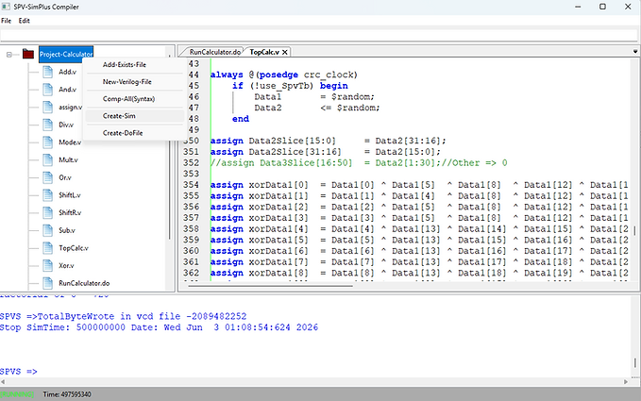Click line 350 Data2Slice[15:0] assignment
This screenshot has width=641, height=401.
point(328,141)
